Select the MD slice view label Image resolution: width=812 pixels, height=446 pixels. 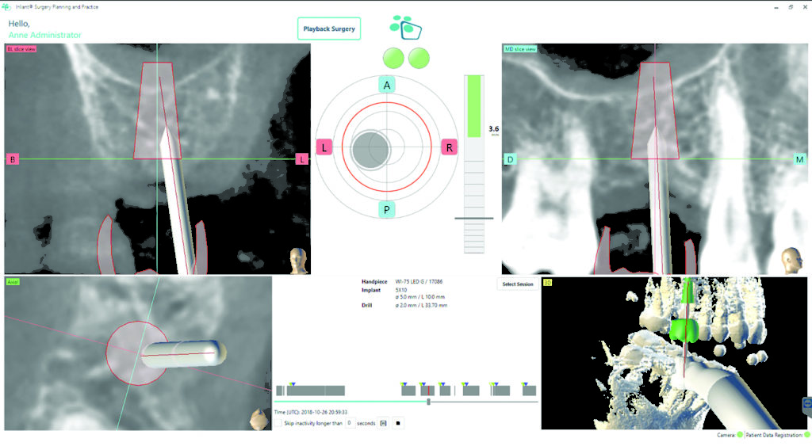[520, 48]
